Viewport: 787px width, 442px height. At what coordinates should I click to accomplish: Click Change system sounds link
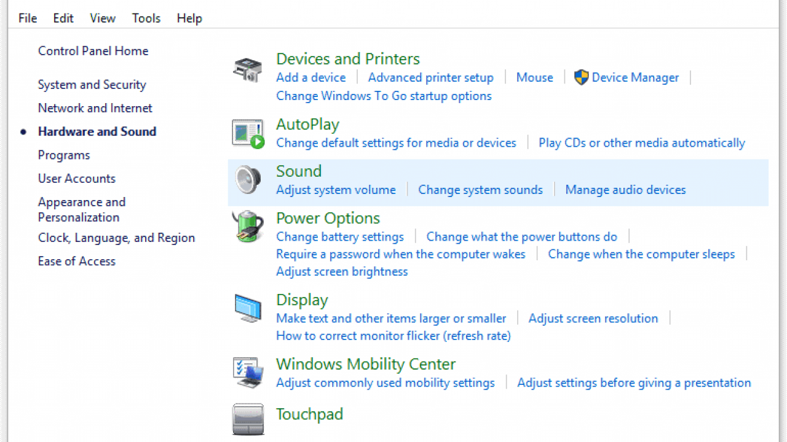pos(481,190)
